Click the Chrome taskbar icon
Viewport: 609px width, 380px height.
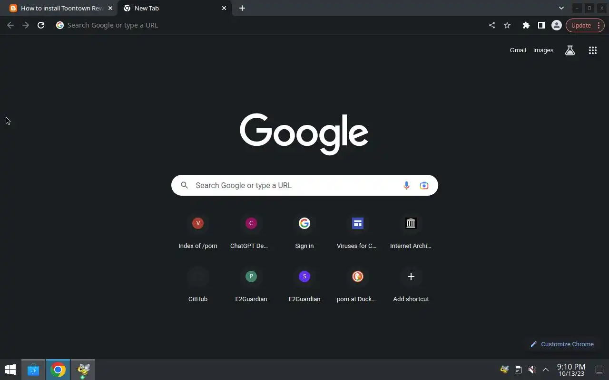(58, 370)
